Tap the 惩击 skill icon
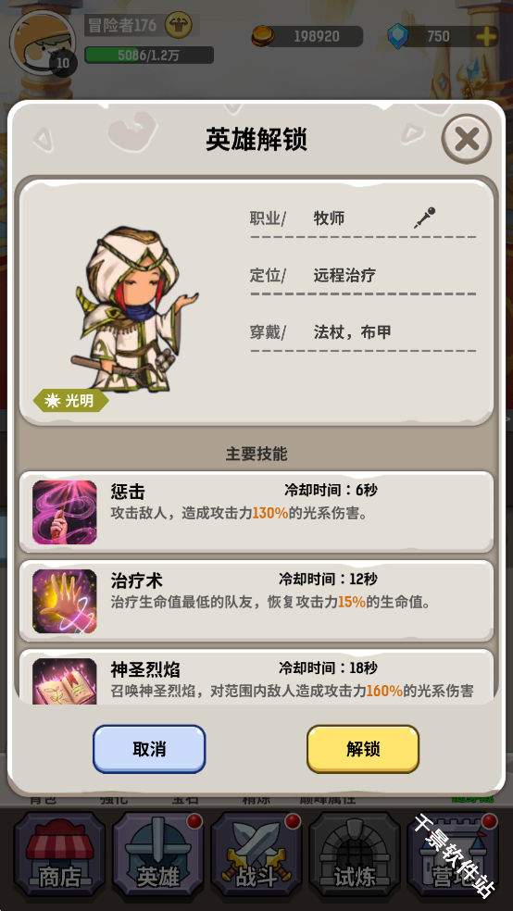Image resolution: width=513 pixels, height=911 pixels. pos(65,512)
